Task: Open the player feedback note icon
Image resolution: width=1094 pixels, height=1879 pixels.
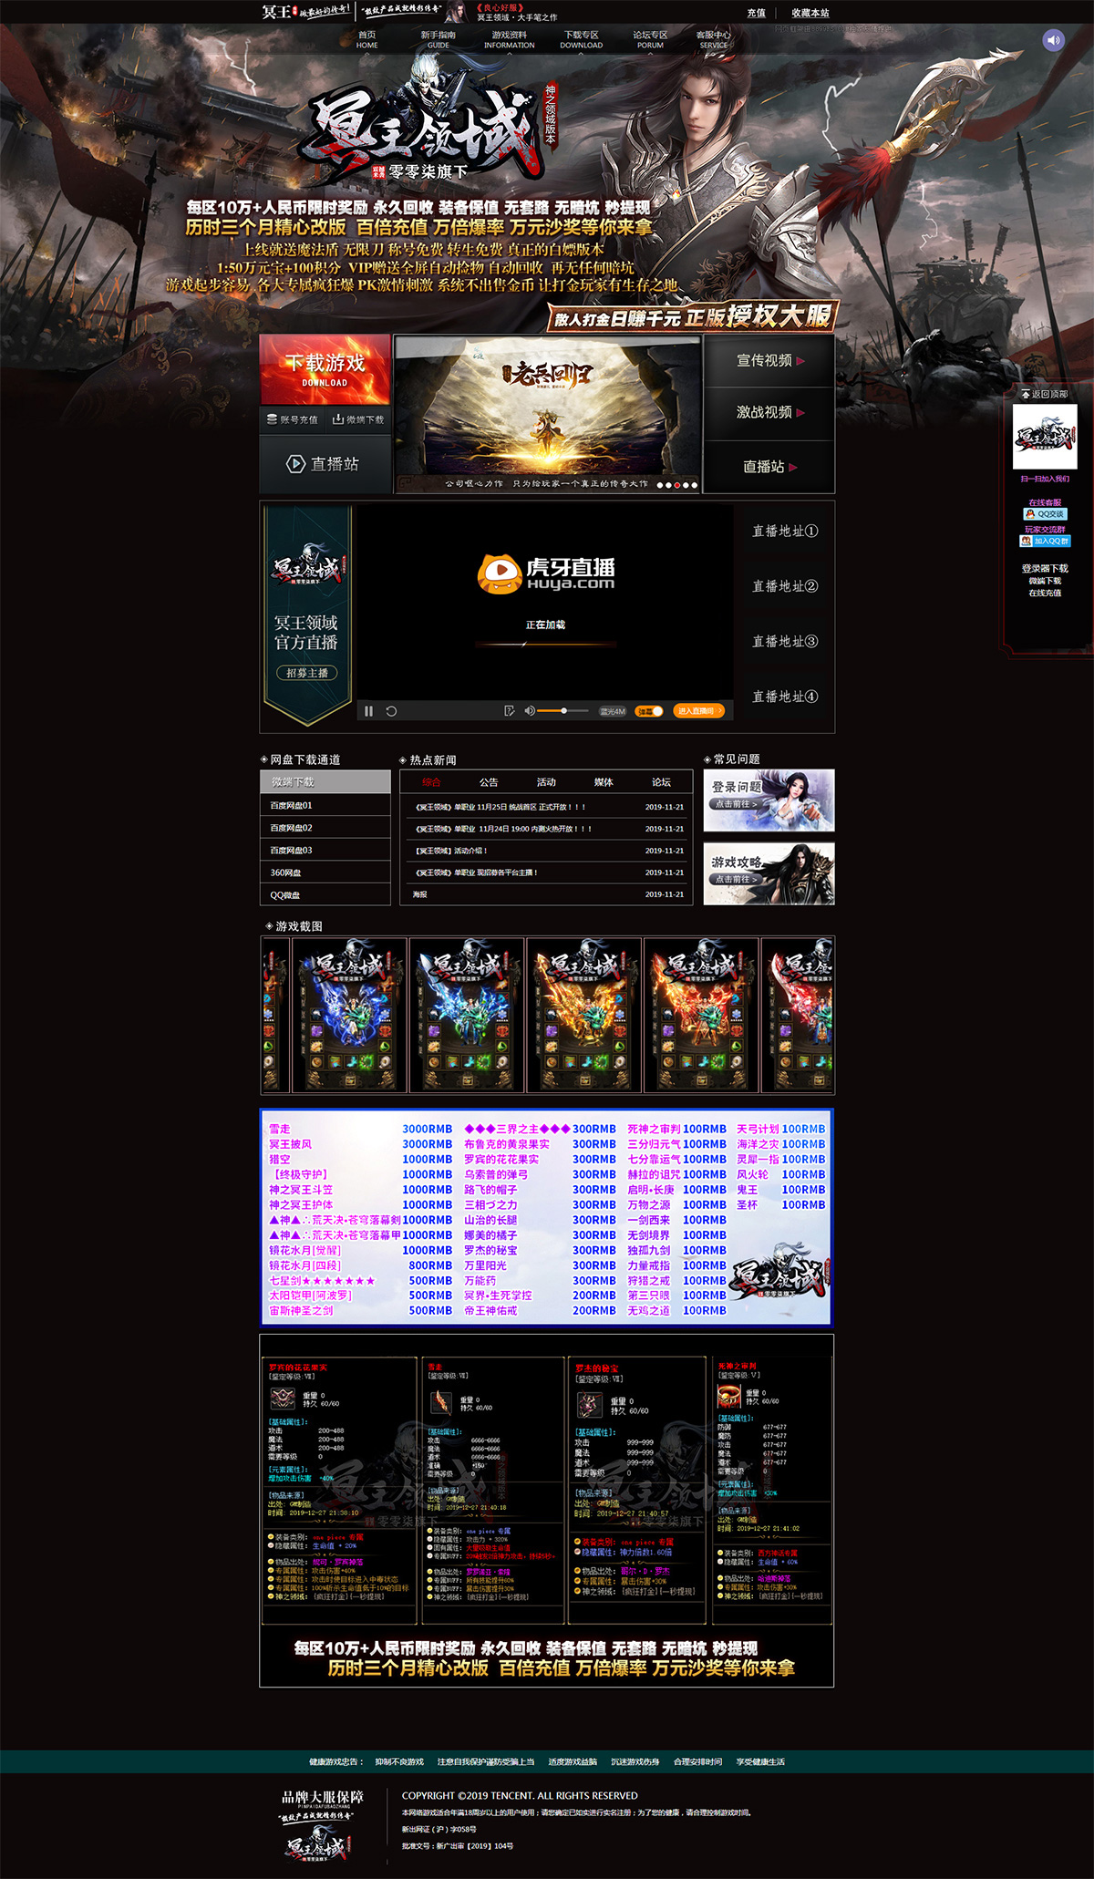Action: click(x=509, y=711)
